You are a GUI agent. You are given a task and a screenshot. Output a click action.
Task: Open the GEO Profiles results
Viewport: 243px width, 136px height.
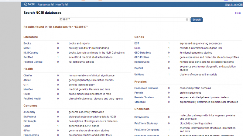[142, 57]
